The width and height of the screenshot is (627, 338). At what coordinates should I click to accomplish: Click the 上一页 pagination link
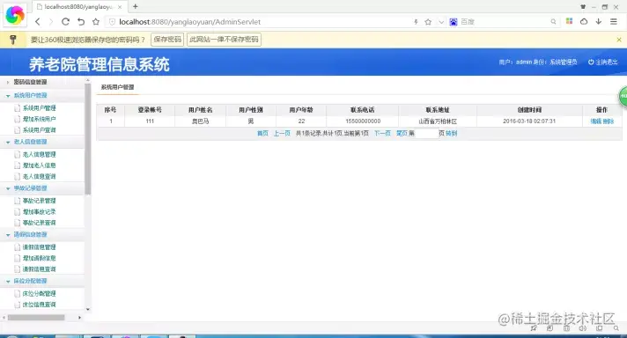[282, 133]
